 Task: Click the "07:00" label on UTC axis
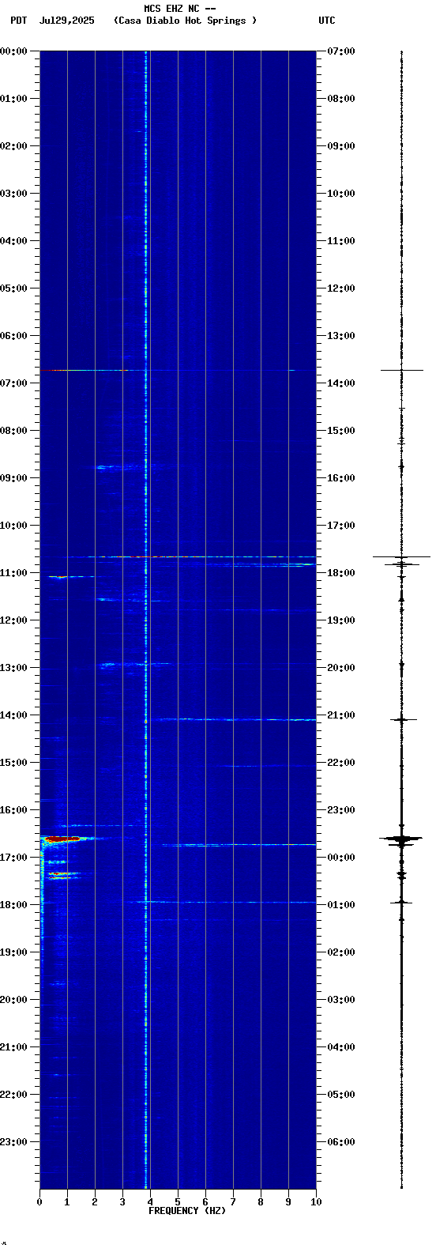click(x=341, y=51)
